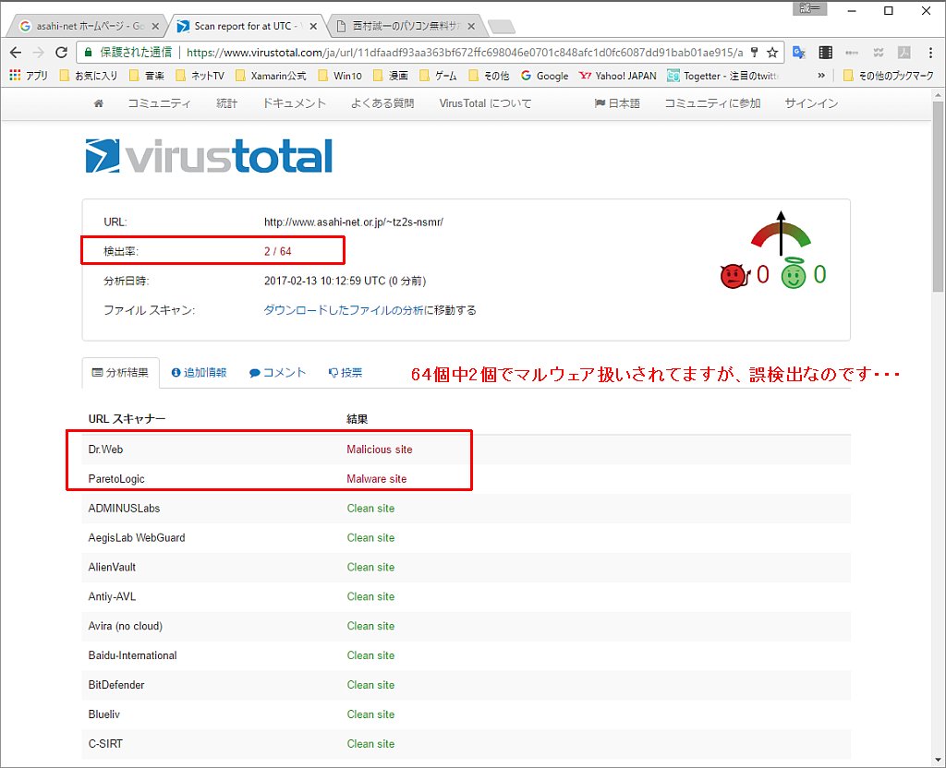Bookmark this page with the star icon
Image resolution: width=946 pixels, height=768 pixels.
coord(772,53)
